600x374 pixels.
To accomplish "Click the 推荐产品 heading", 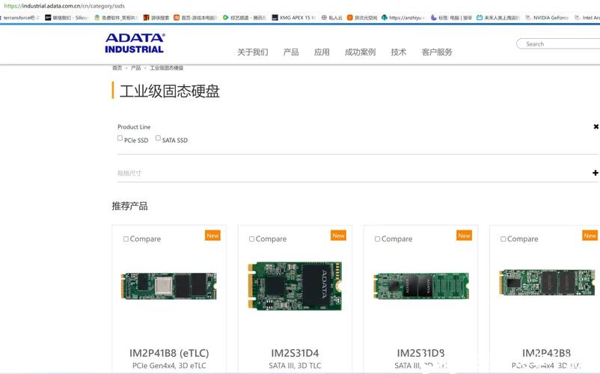I will (129, 206).
